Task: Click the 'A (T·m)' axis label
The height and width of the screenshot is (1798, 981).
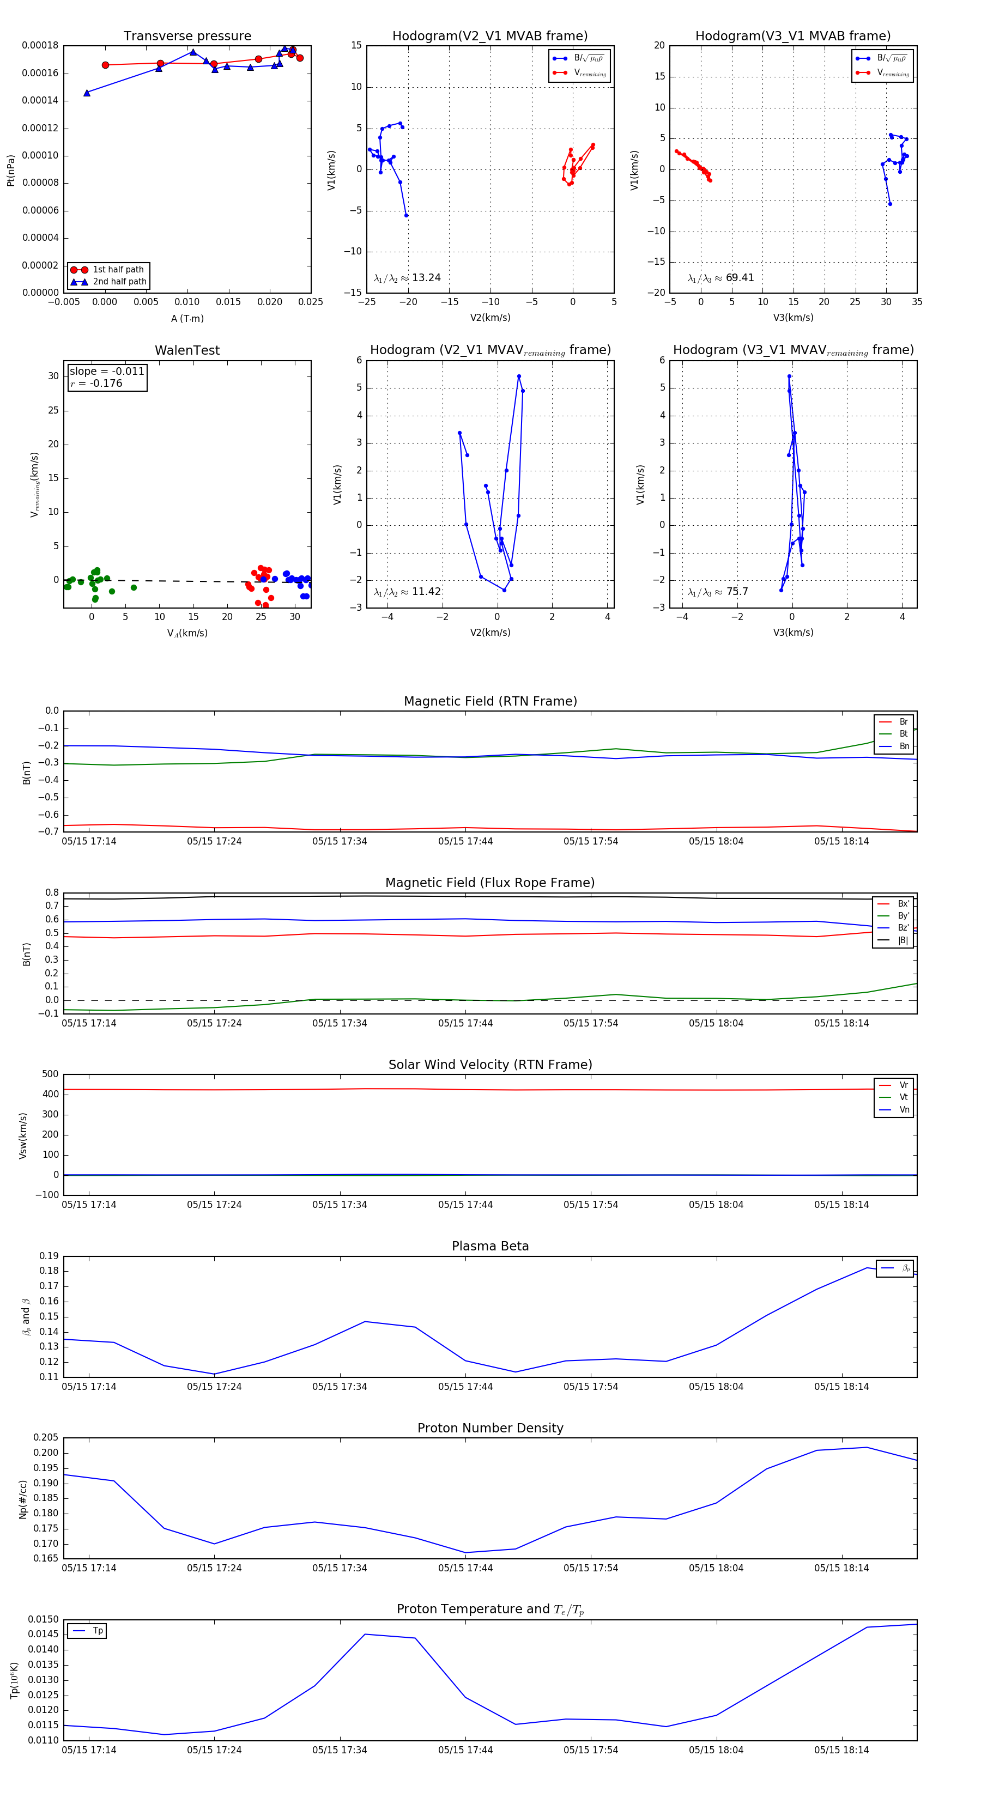Action: click(x=187, y=318)
